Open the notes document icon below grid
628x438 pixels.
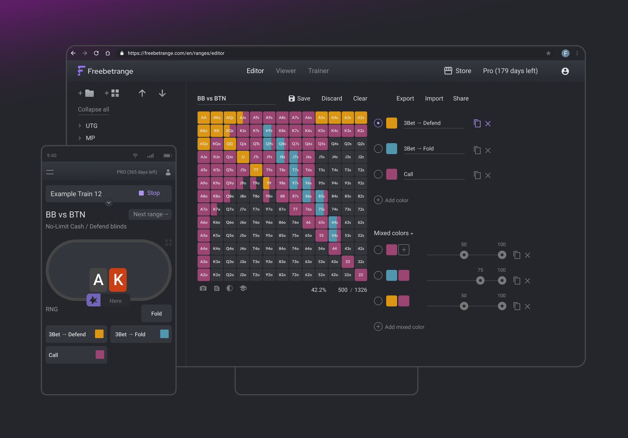tap(217, 288)
